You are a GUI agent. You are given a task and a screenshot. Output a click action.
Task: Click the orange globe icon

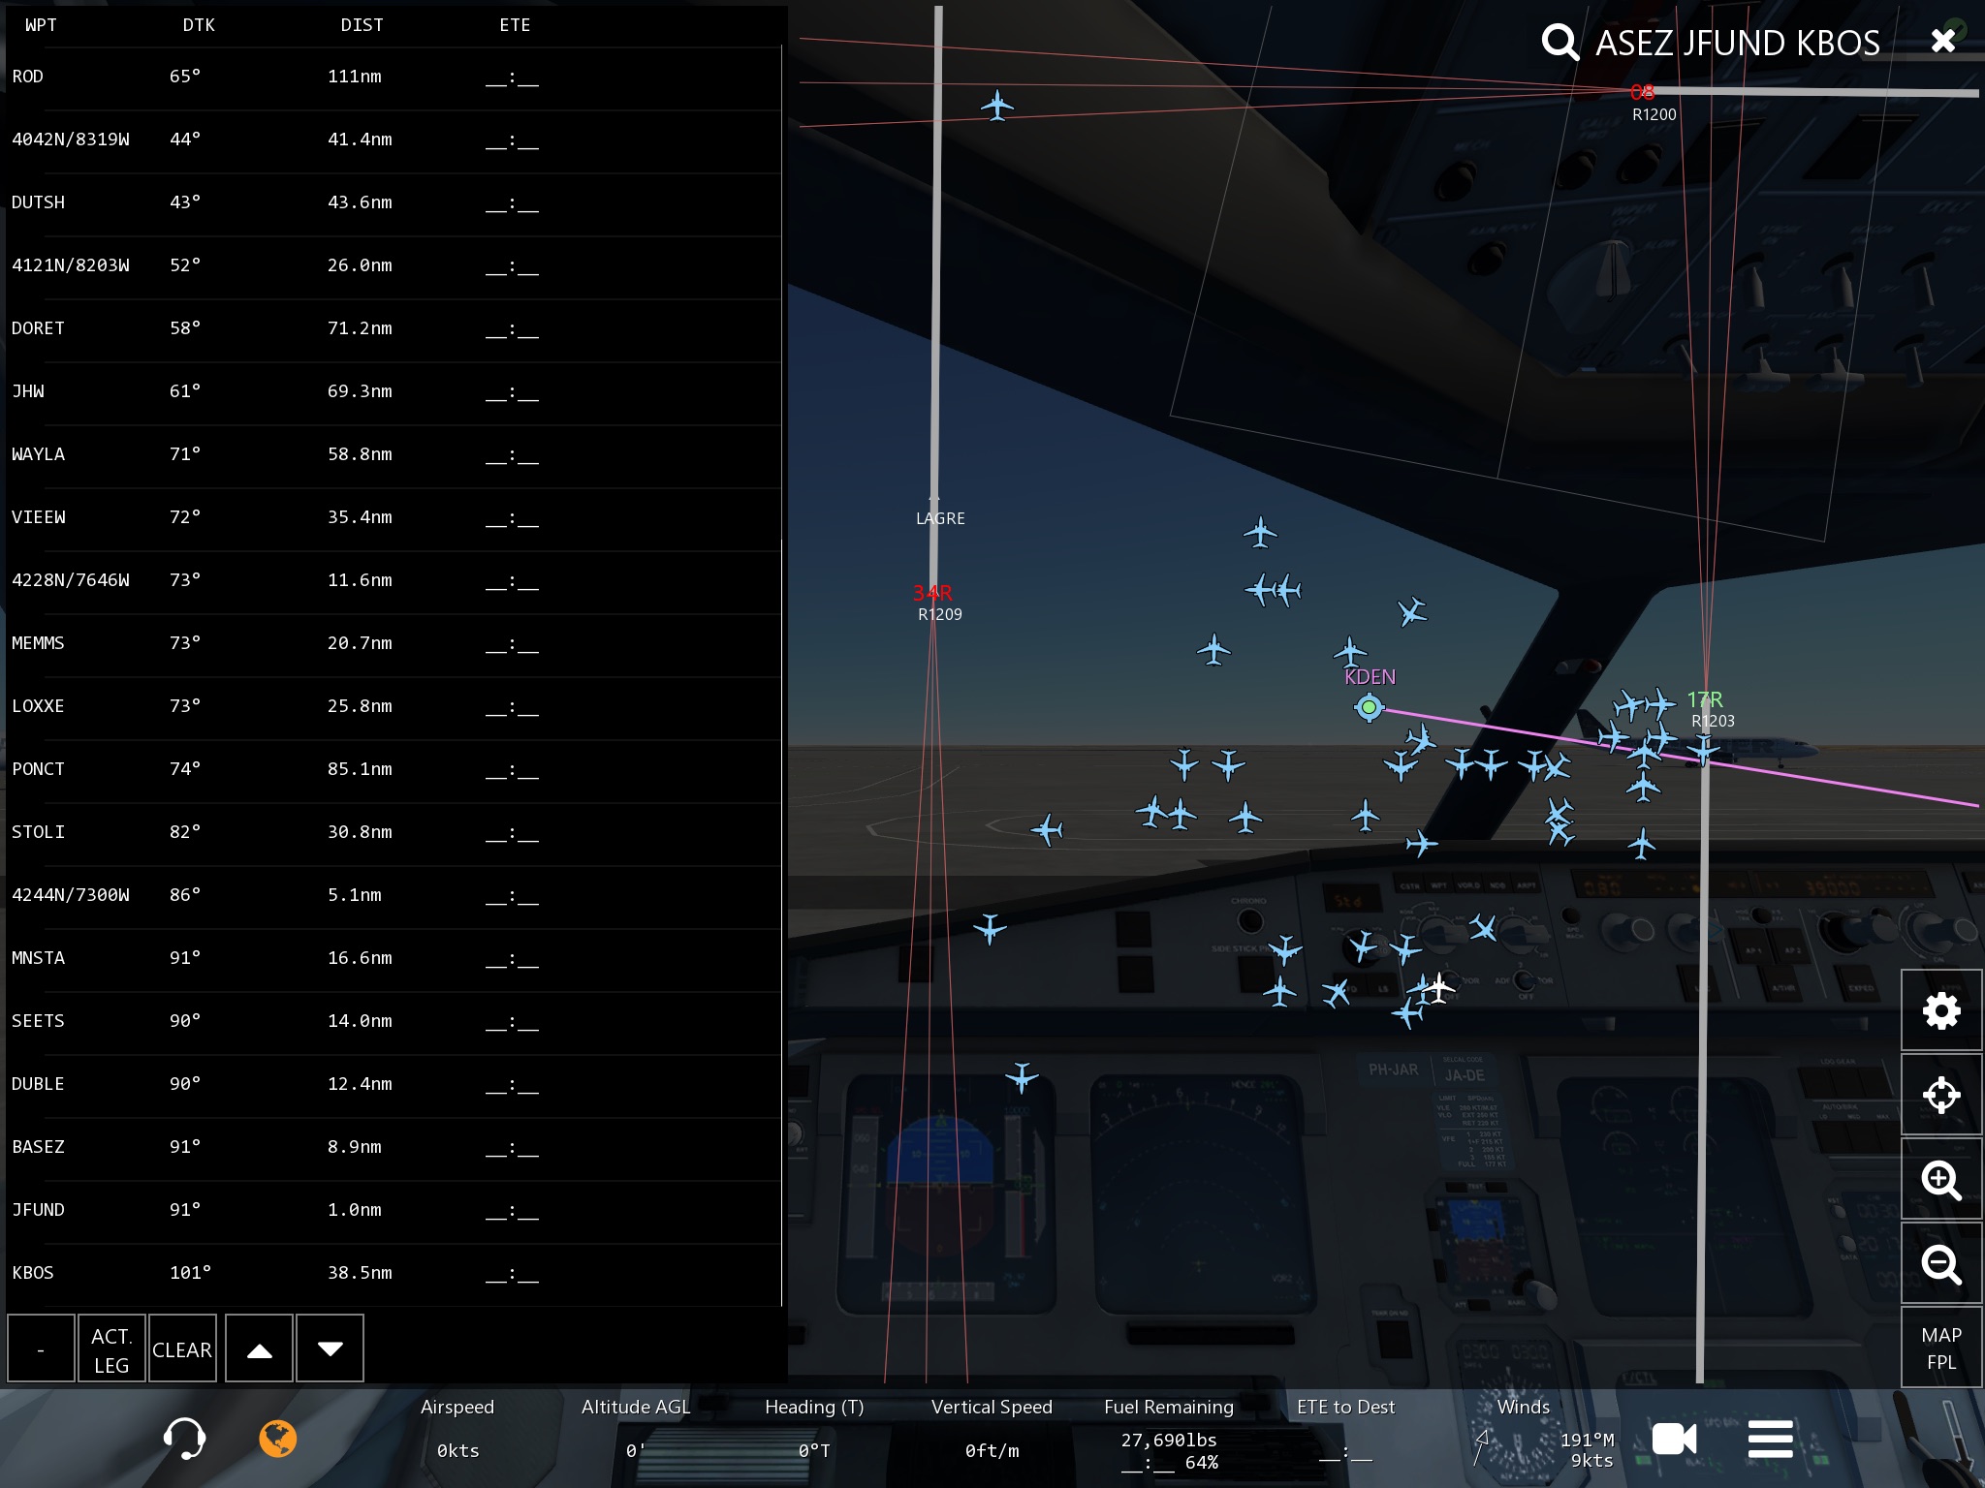pos(277,1439)
